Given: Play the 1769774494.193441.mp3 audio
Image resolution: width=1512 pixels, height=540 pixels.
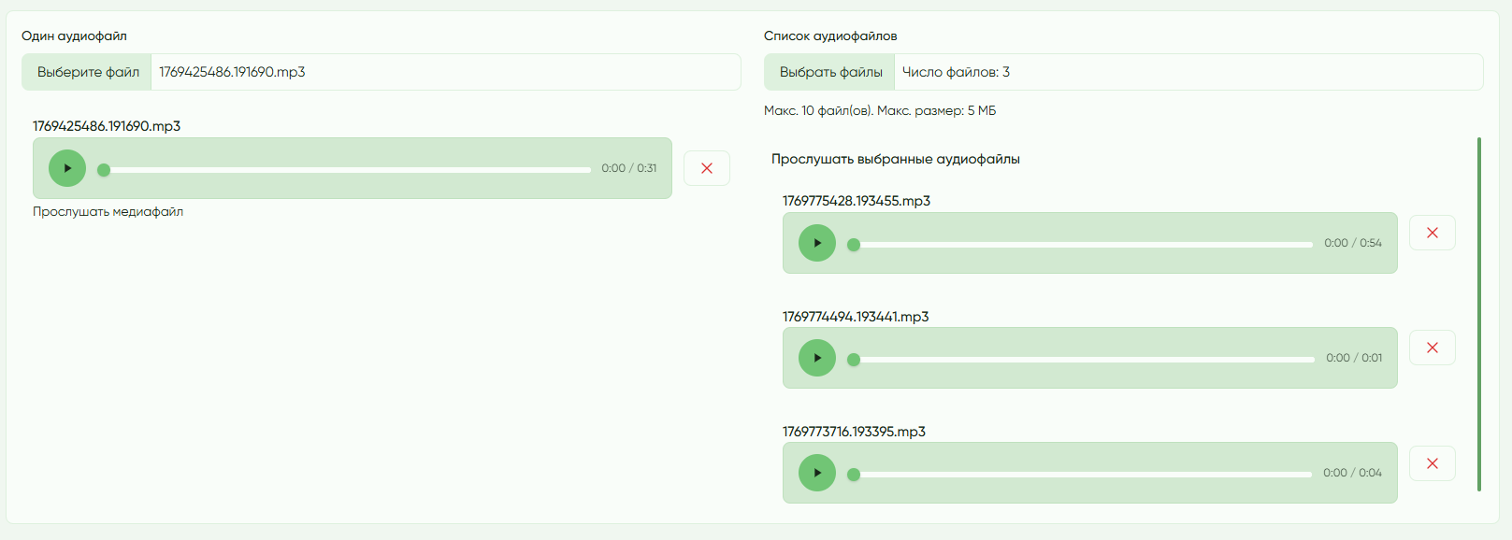Looking at the screenshot, I should [x=816, y=358].
